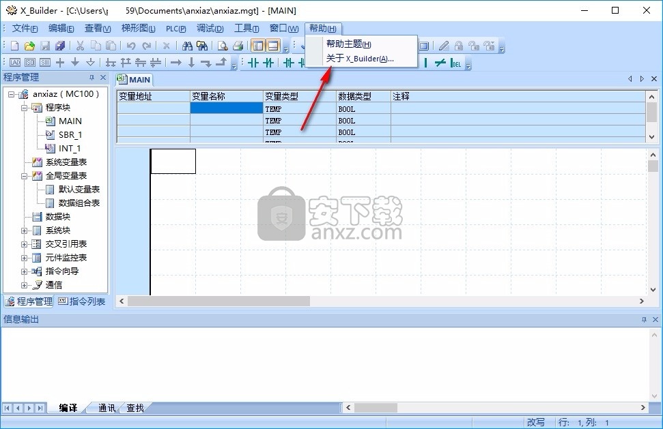Switch to the 通讯 output tab
This screenshot has width=663, height=429.
(107, 408)
